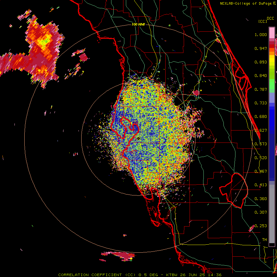This screenshot has height=277, width=277.
Task: Click the [CC] units label
Action: point(263,21)
